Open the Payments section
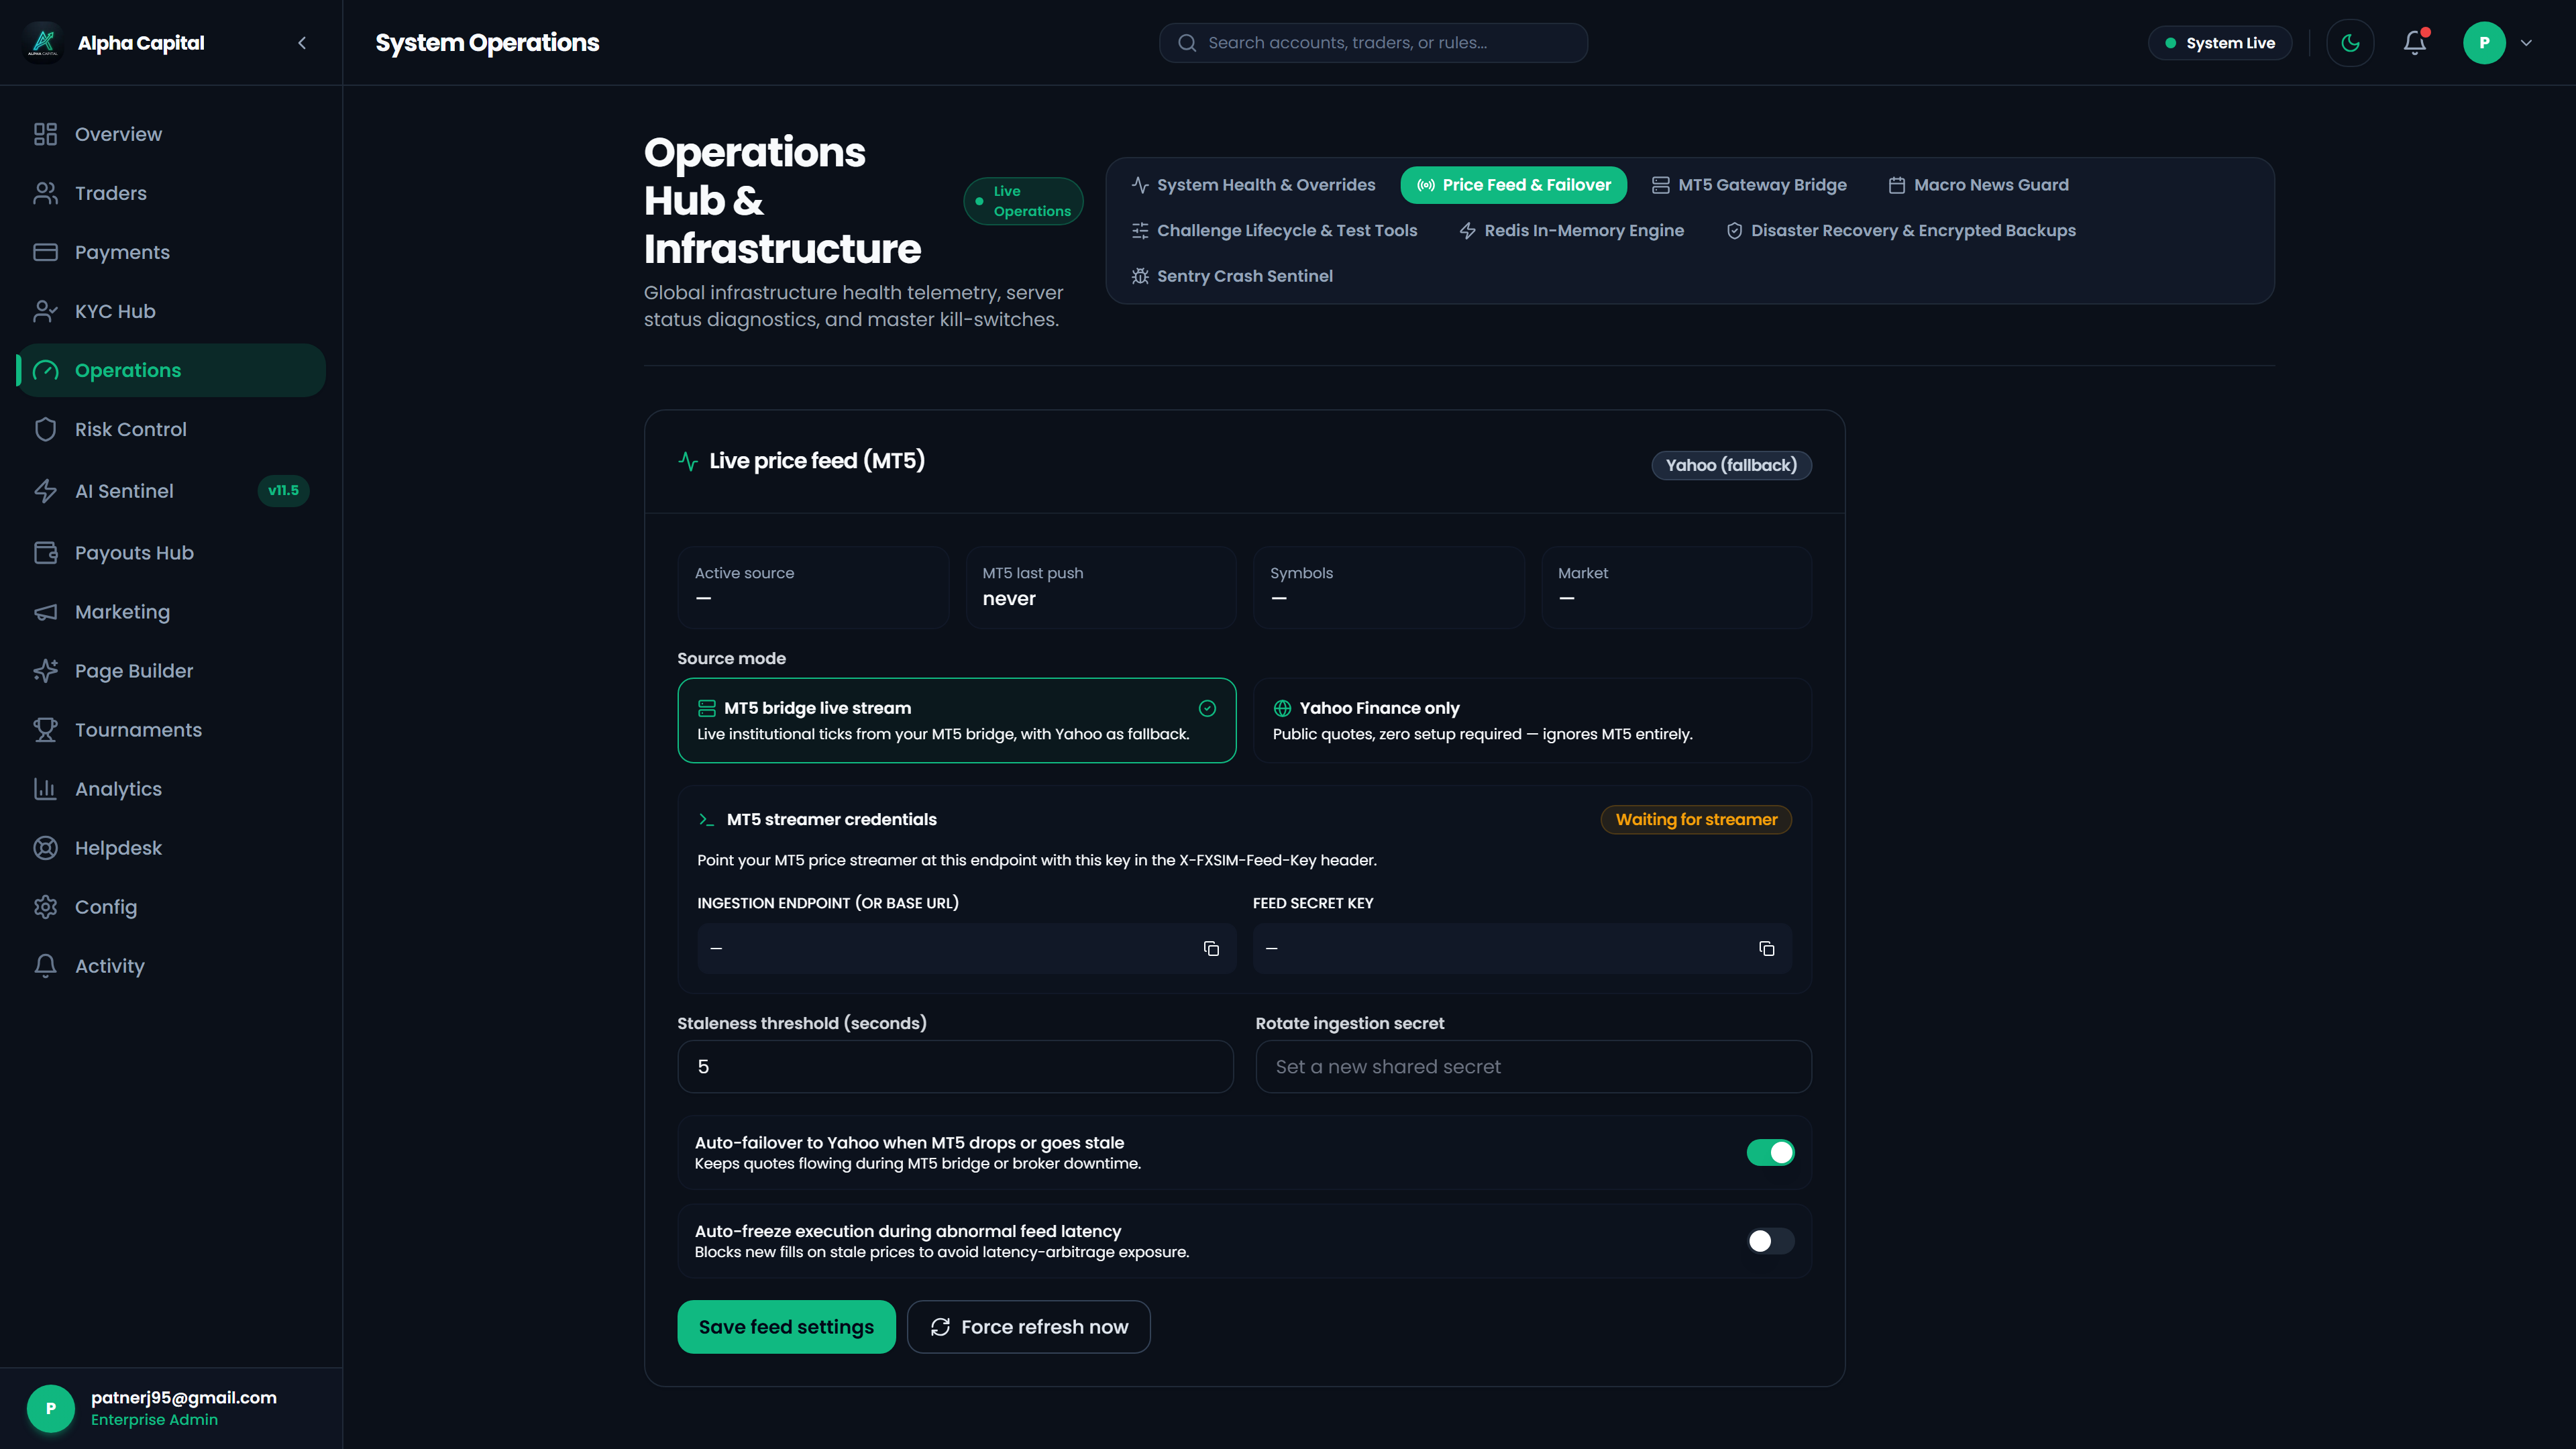 [x=171, y=252]
